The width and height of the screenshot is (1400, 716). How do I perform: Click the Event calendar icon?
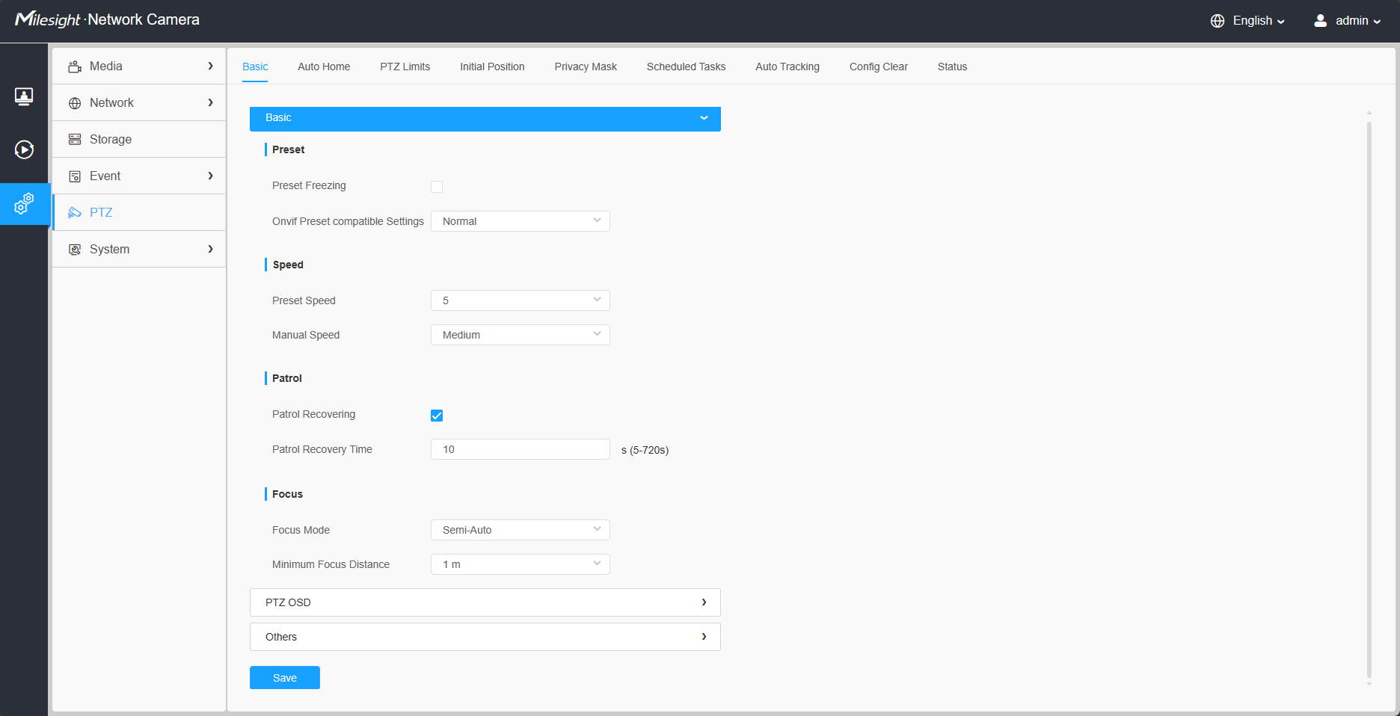point(75,176)
